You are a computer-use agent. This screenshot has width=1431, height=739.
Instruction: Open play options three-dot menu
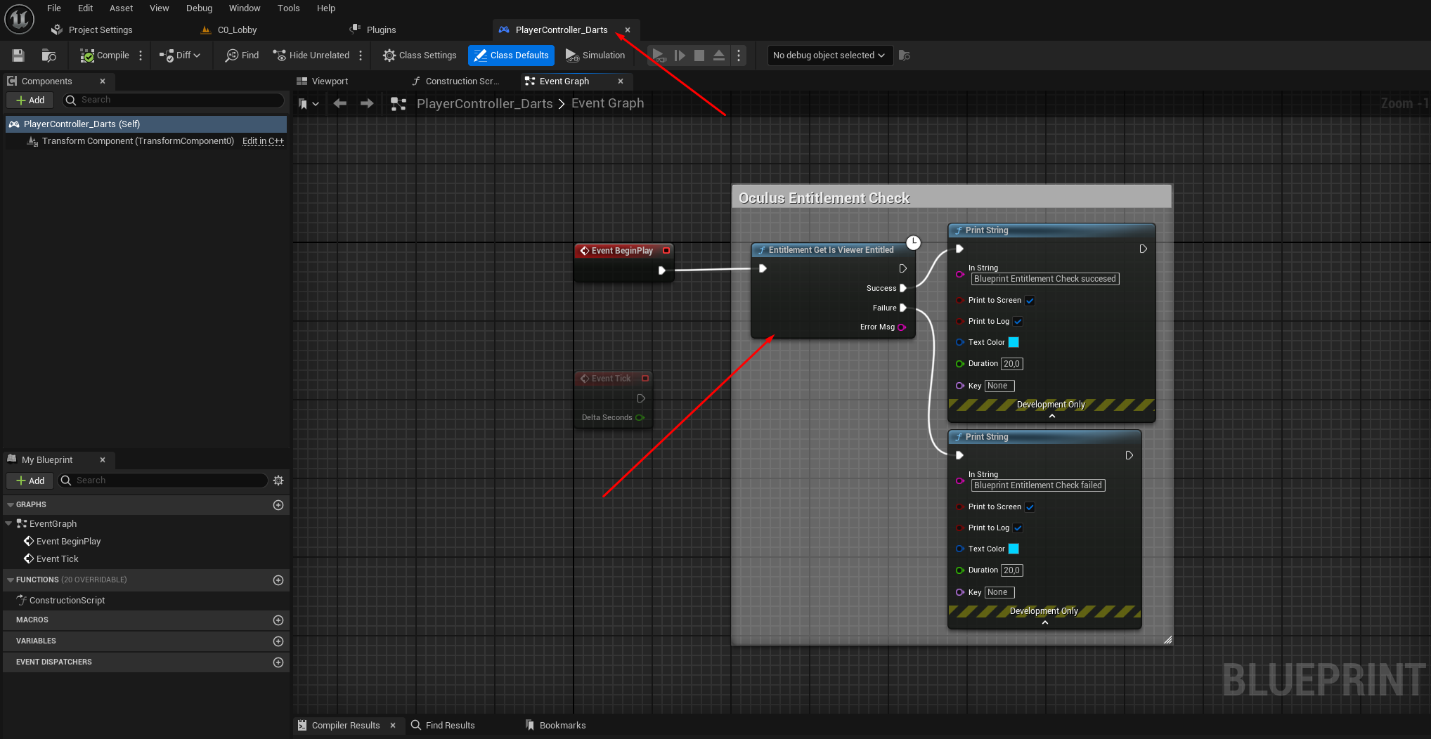point(739,55)
